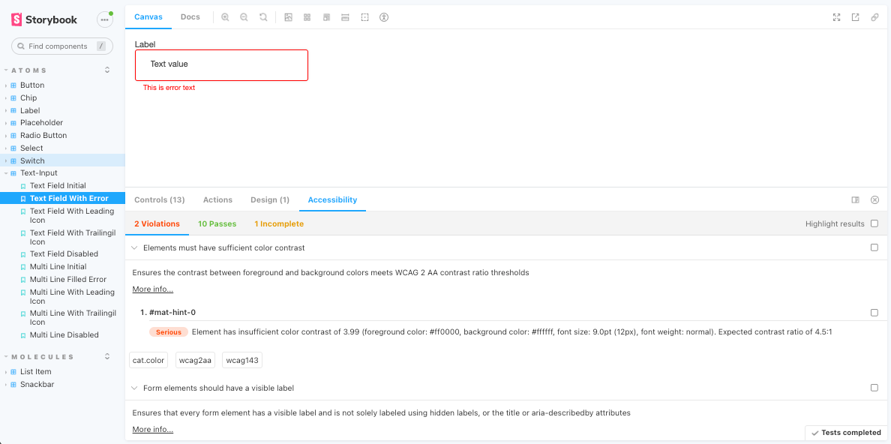Toggle the measure tool icon
Image resolution: width=891 pixels, height=444 pixels.
click(x=345, y=17)
